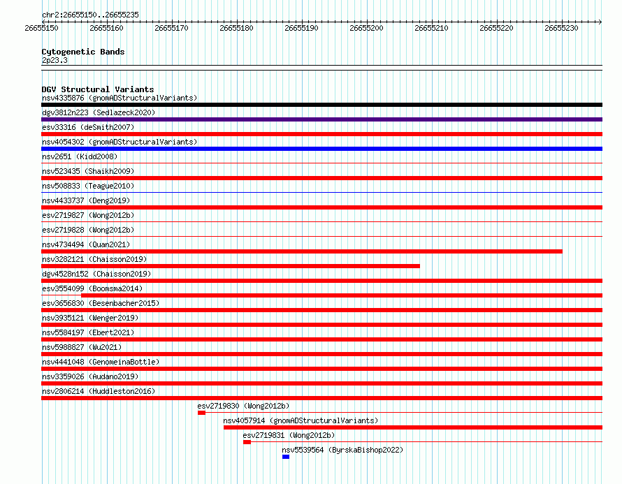Click nsv3359026 Audano2019 label
The image size is (622, 484).
tap(90, 376)
